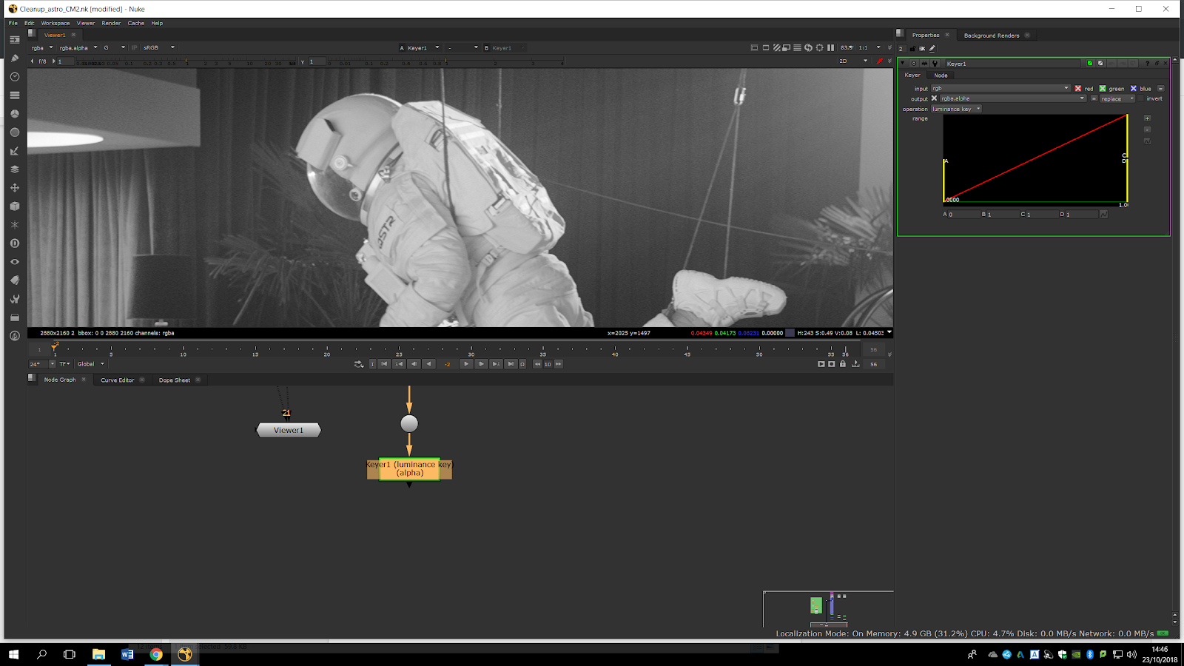1184x666 pixels.
Task: Open the Draw nodes toolbar icon
Action: point(14,58)
